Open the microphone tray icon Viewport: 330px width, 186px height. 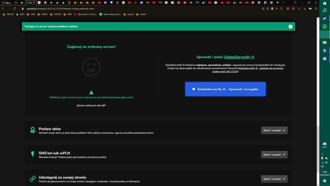(x=322, y=158)
